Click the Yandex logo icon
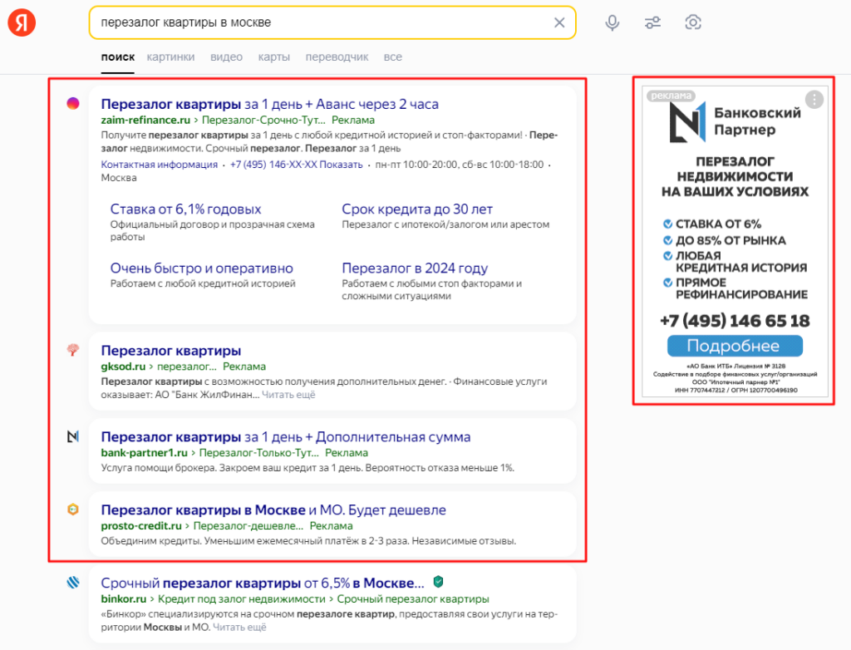This screenshot has width=851, height=650. [22, 23]
